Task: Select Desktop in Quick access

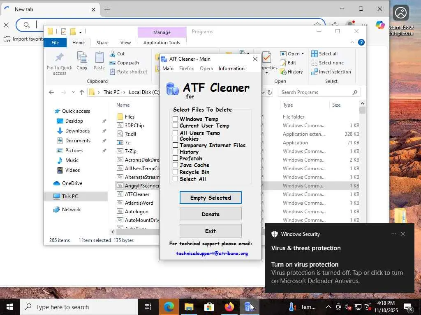Action: [74, 121]
